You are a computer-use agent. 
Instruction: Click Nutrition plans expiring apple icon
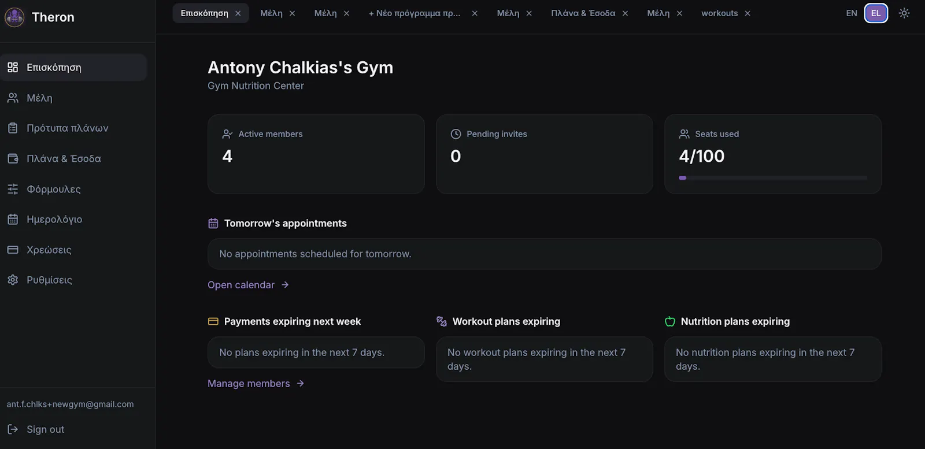tap(670, 321)
